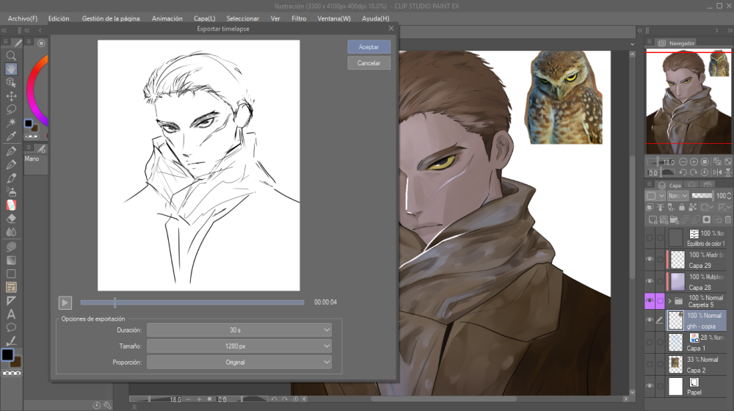This screenshot has height=411, width=734.
Task: Show layer Capa 1
Action: click(x=650, y=342)
